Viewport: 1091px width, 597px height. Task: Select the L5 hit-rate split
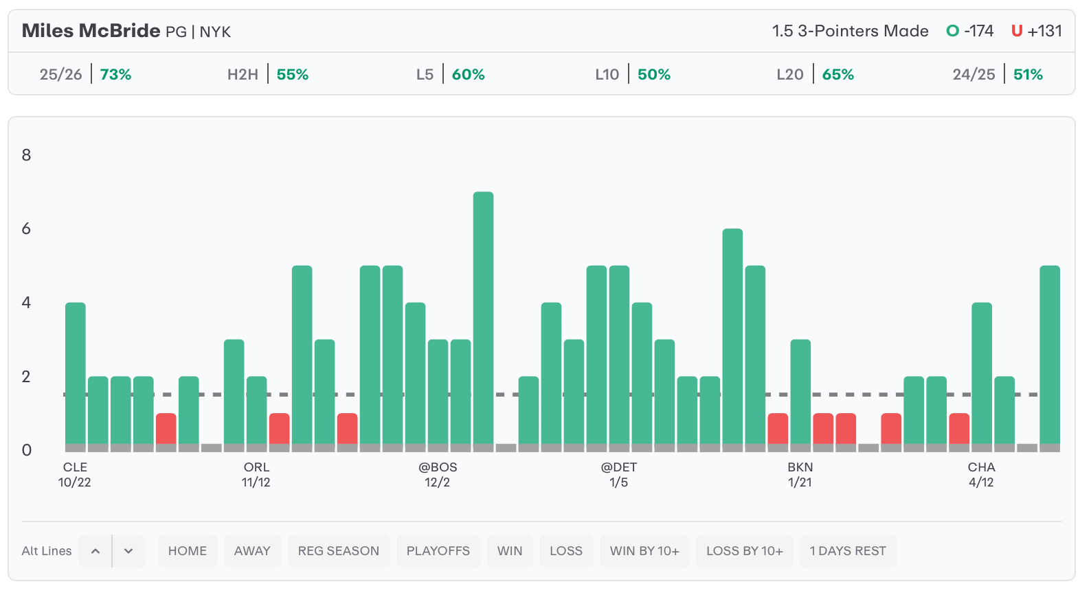450,74
